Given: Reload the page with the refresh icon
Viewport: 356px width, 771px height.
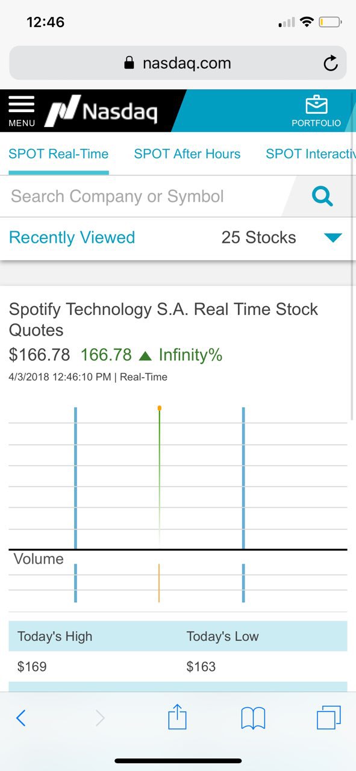Looking at the screenshot, I should 330,63.
